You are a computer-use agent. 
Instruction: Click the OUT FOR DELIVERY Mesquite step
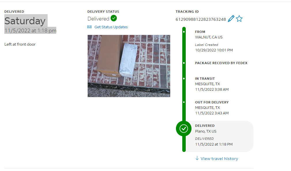coord(212,108)
